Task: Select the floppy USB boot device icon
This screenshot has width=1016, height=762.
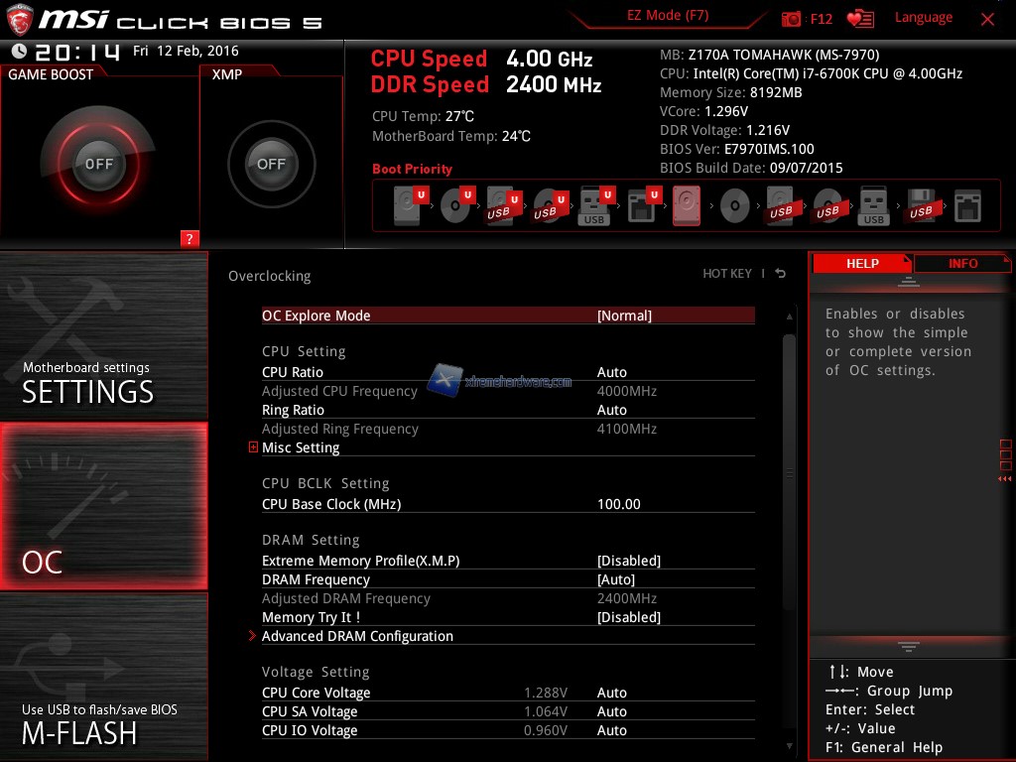Action: 920,206
